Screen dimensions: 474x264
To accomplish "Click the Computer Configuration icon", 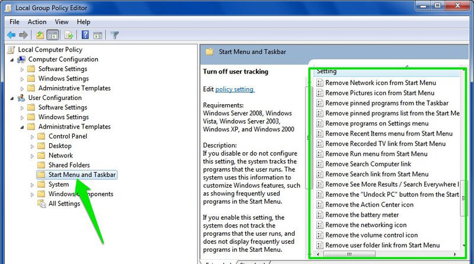I will point(21,60).
